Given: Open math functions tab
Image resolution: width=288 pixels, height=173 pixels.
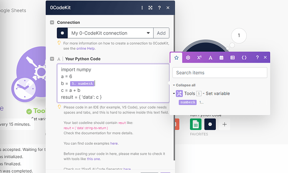Looking at the screenshot, I should (x=199, y=58).
